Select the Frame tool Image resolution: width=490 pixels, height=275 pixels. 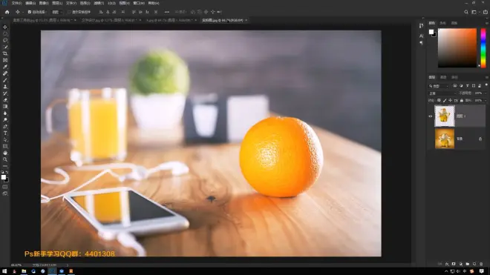[5, 60]
